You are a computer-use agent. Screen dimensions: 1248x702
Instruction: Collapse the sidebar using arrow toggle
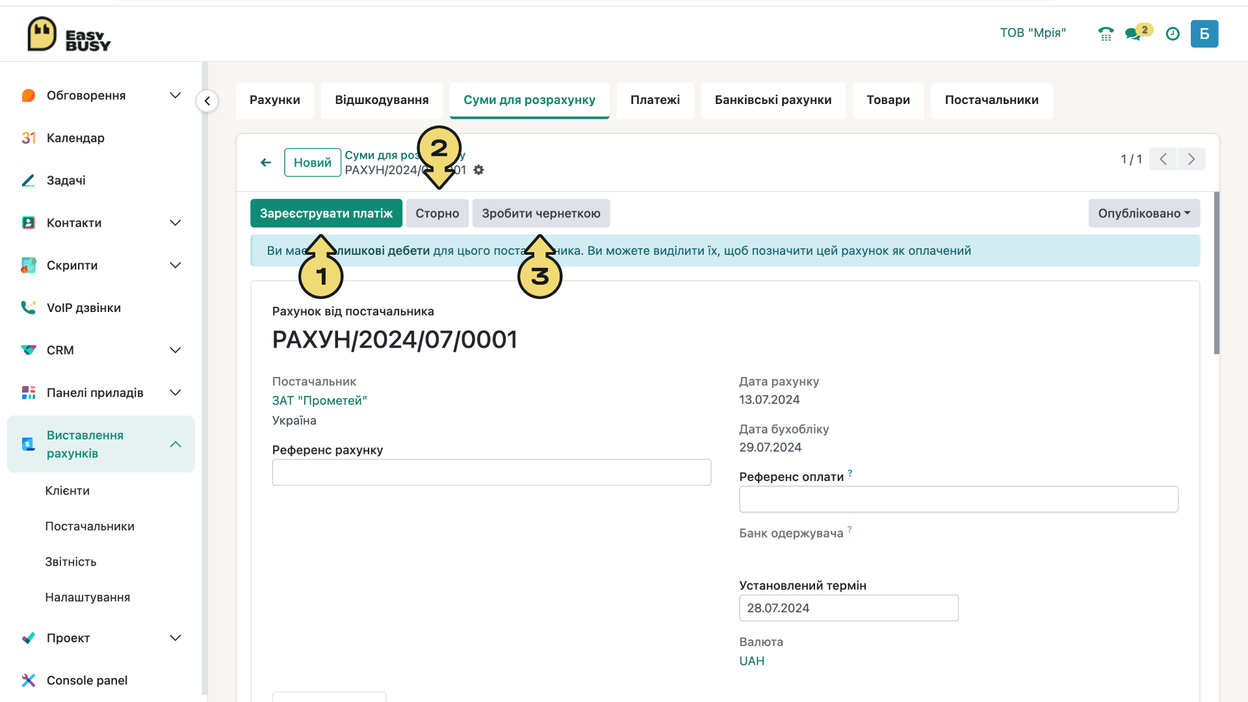click(x=207, y=101)
